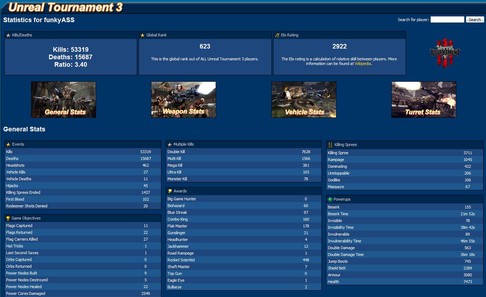
Task: Click the Last Second Saves row label
Action: click(x=22, y=253)
